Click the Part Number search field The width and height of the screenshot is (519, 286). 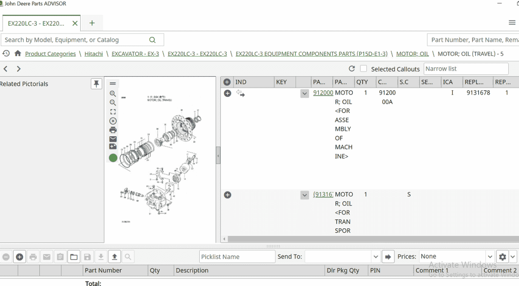tap(473, 40)
